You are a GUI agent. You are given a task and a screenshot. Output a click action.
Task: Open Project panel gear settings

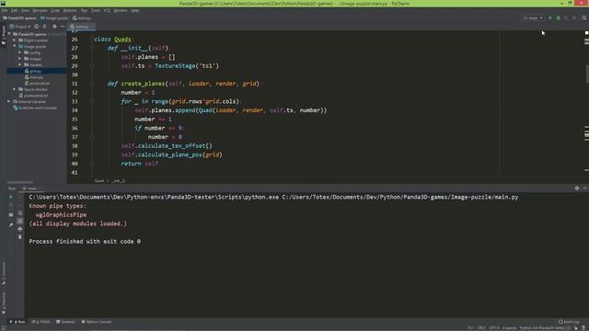(x=54, y=27)
